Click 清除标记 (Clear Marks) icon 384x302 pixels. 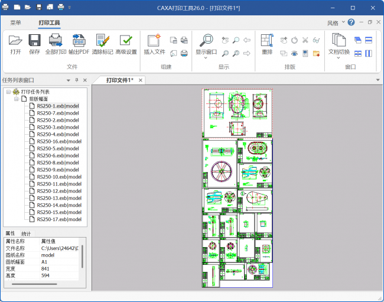[x=103, y=40]
